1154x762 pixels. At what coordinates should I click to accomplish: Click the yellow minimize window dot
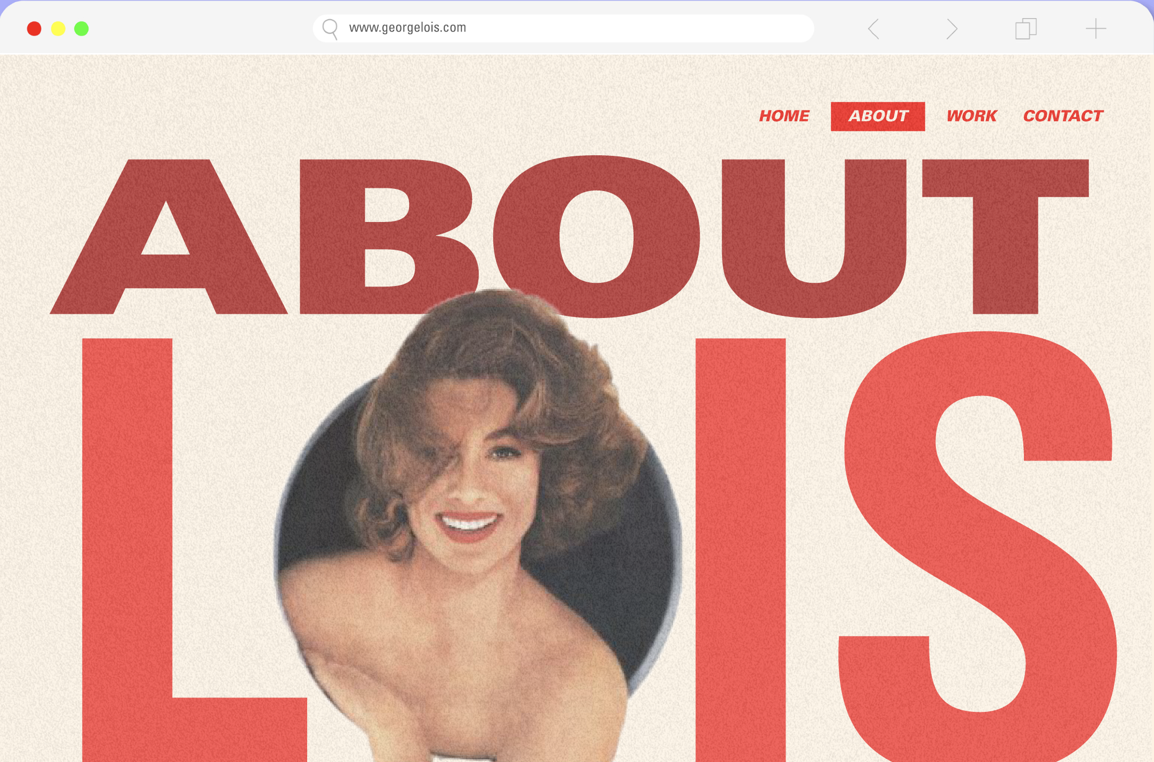pos(58,29)
